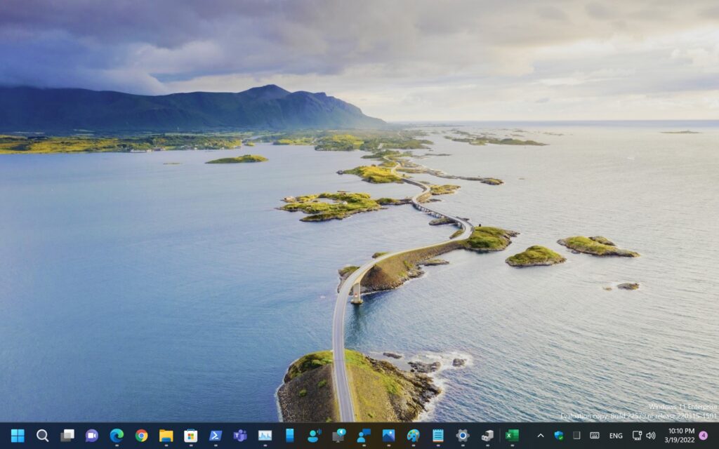Switch to Notepad in taskbar
Image resolution: width=719 pixels, height=449 pixels.
[x=437, y=436]
